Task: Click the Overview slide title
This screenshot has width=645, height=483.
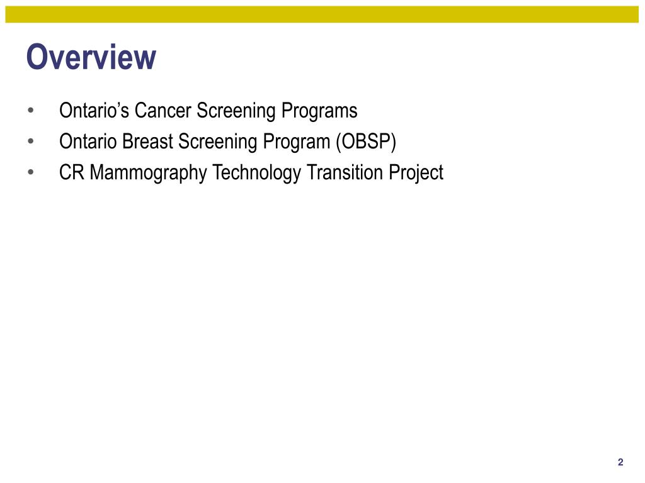Action: [91, 57]
